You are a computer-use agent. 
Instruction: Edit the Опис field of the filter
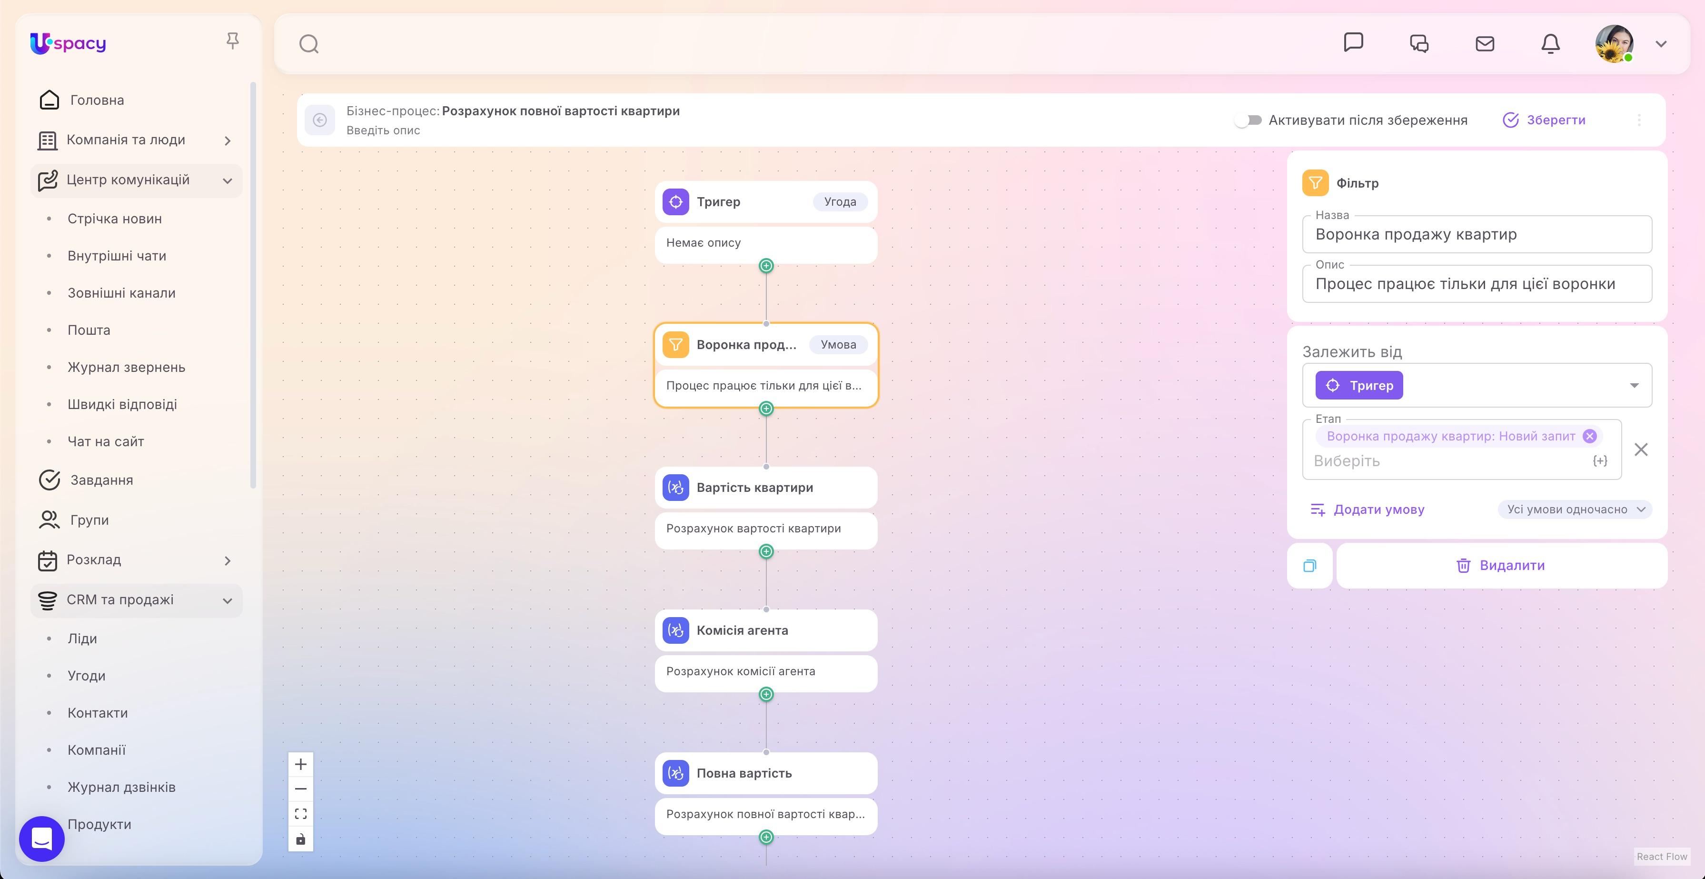pyautogui.click(x=1477, y=284)
